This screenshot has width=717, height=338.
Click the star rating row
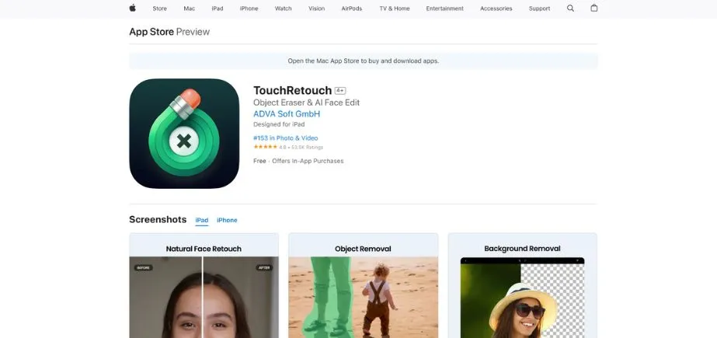[x=288, y=148]
